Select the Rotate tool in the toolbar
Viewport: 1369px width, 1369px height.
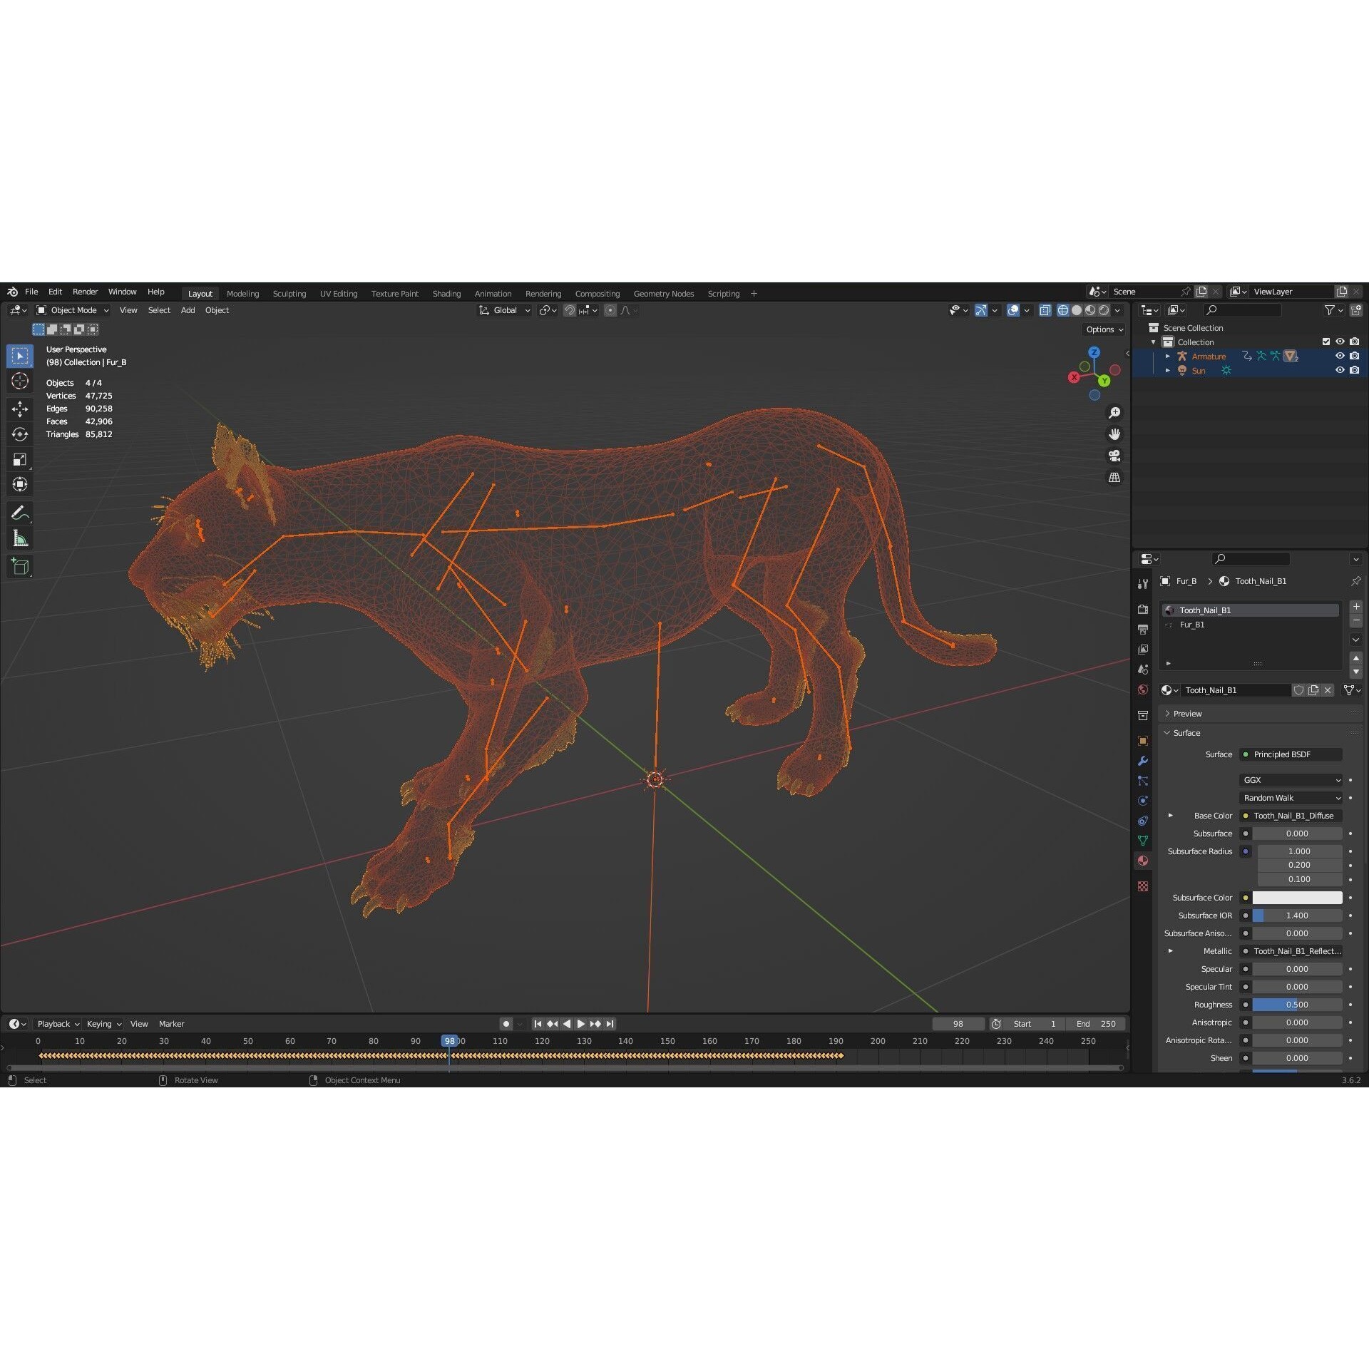pyautogui.click(x=20, y=436)
